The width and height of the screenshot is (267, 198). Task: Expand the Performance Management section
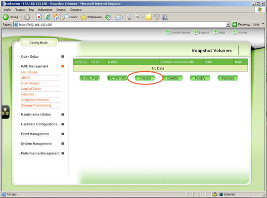[63, 153]
